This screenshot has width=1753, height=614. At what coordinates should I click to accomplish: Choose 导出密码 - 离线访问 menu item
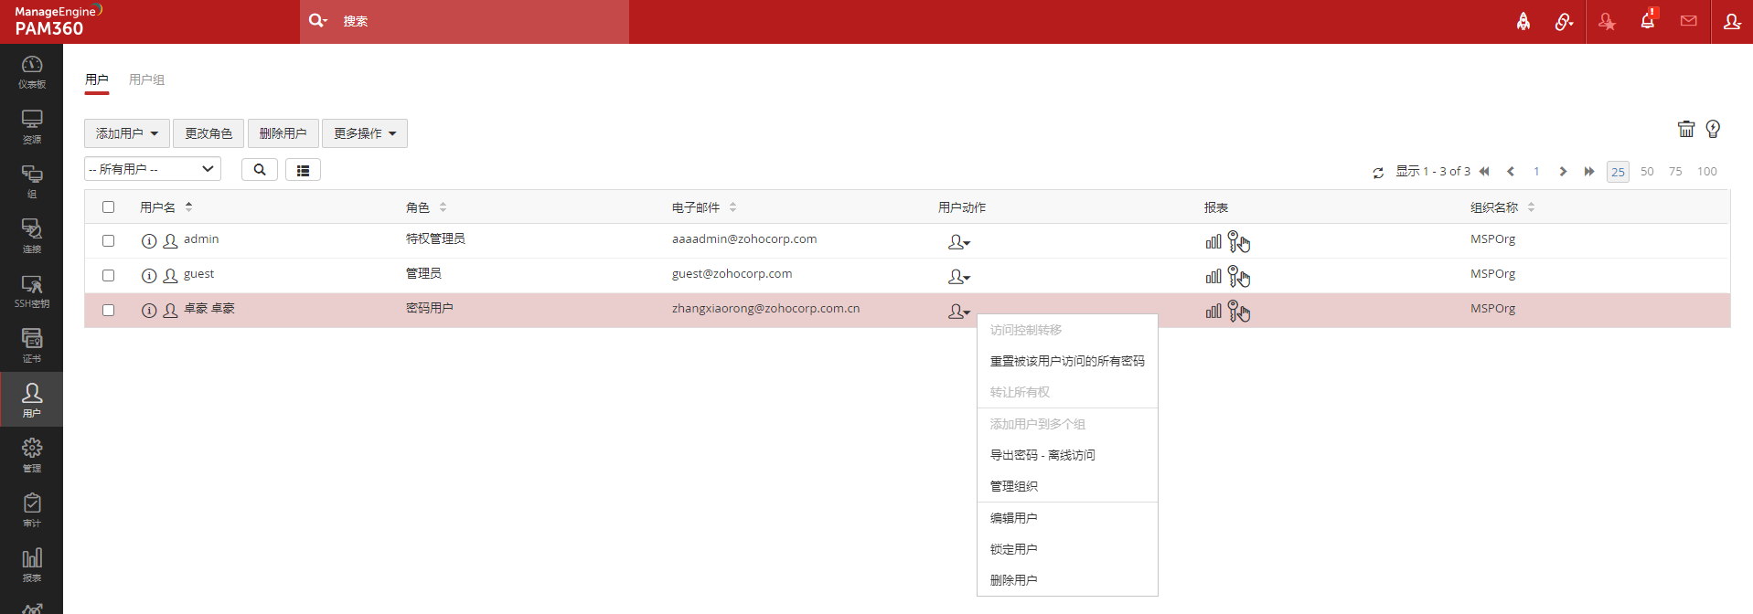coord(1067,455)
